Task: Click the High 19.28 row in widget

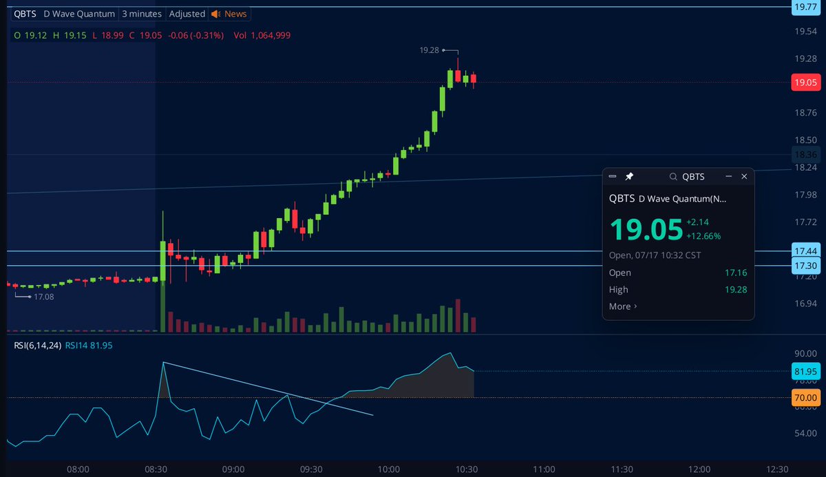Action: (x=678, y=290)
